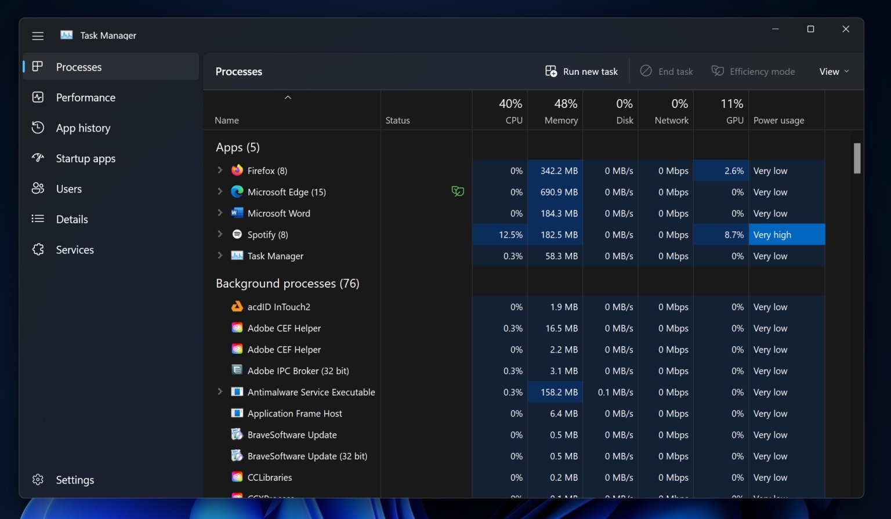Click the hamburger navigation menu icon
The image size is (891, 519).
(38, 36)
